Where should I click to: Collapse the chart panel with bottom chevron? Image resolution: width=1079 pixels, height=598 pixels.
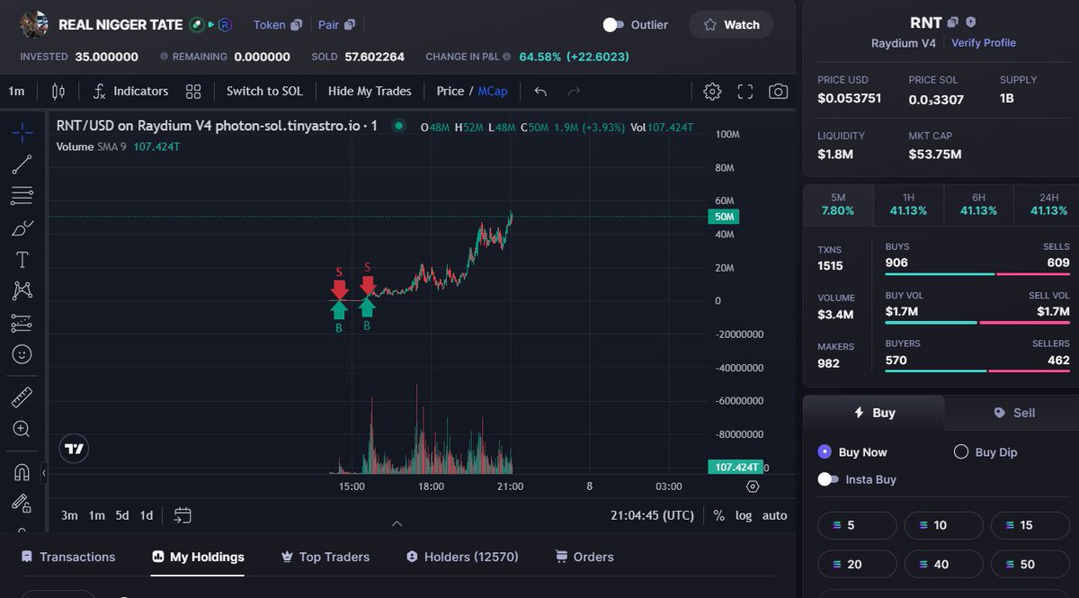397,523
